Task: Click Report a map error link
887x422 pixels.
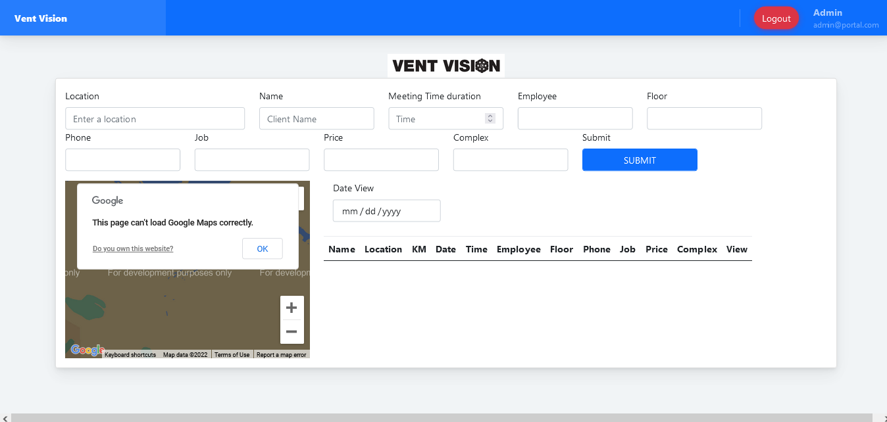Action: (282, 355)
